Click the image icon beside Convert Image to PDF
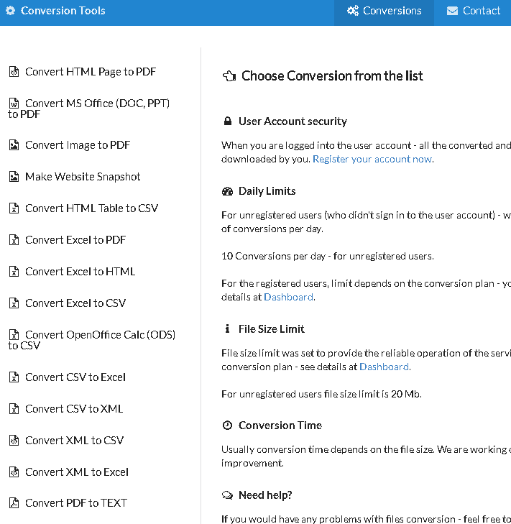Viewport: 511px width, 524px height. tap(14, 145)
